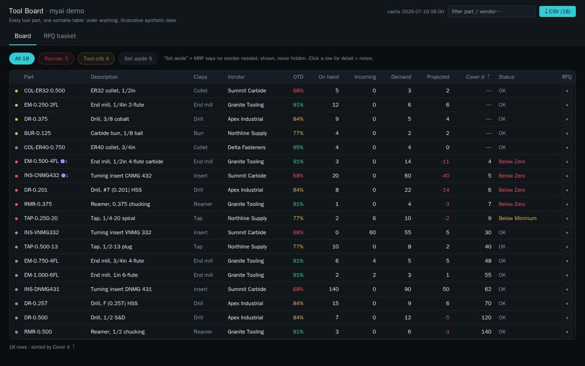This screenshot has height=366, width=585.
Task: Download the CSV (18) export
Action: (x=557, y=11)
